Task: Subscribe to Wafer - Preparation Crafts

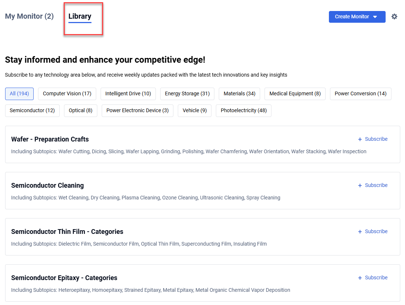Action: (376, 139)
